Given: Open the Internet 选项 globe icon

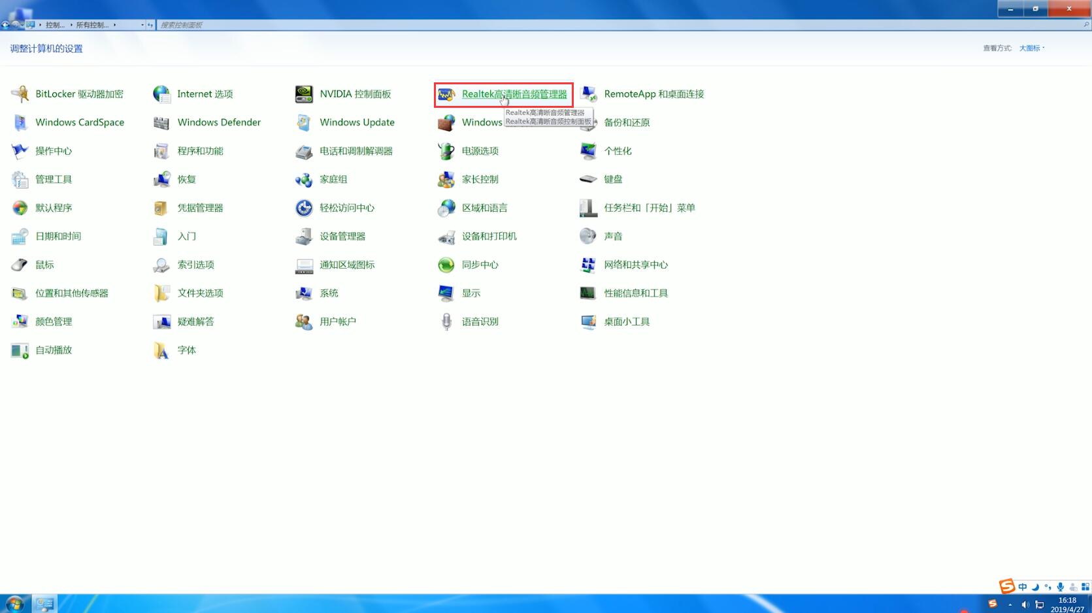Looking at the screenshot, I should 162,94.
